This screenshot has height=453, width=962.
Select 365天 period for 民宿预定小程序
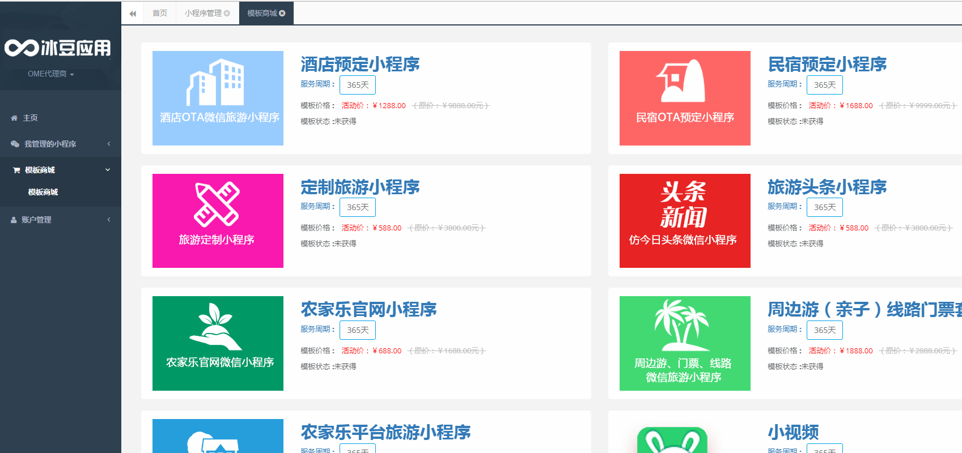[825, 85]
